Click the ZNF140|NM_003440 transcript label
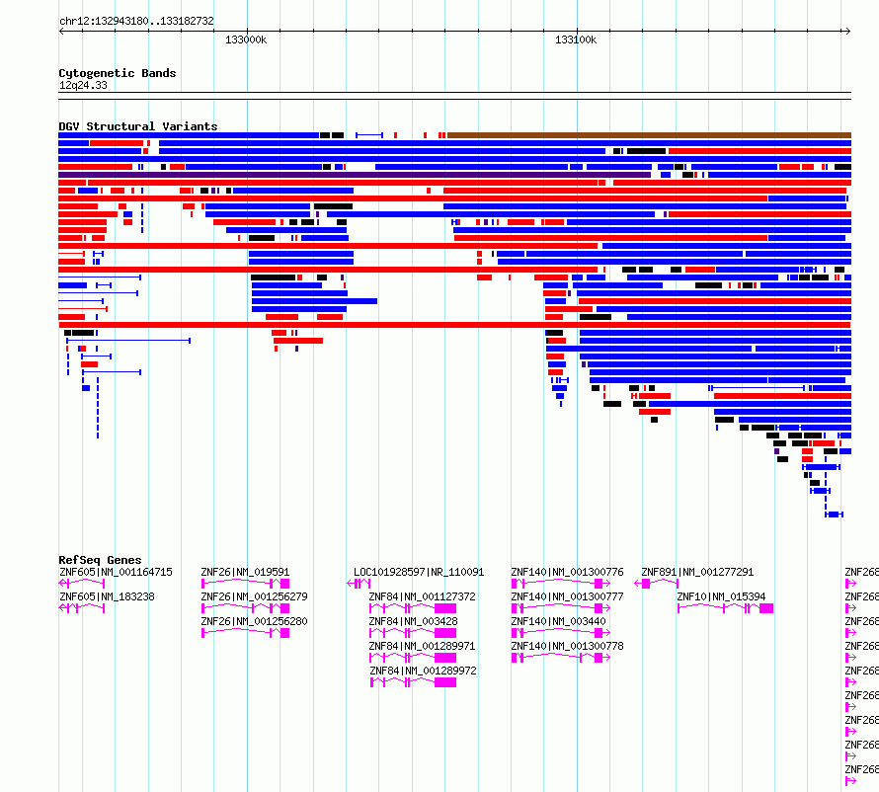Screen dimensions: 879x792 click(x=558, y=621)
